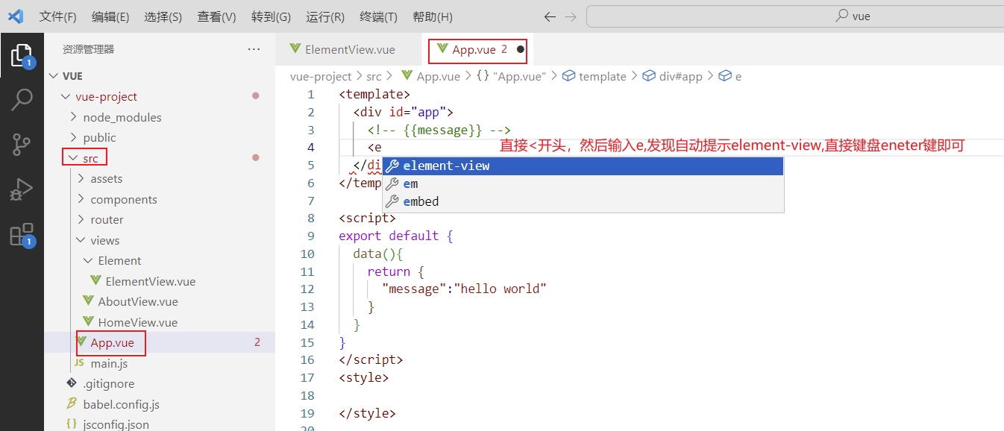The image size is (1004, 431).
Task: Open the Extensions view icon
Action: coord(22,234)
